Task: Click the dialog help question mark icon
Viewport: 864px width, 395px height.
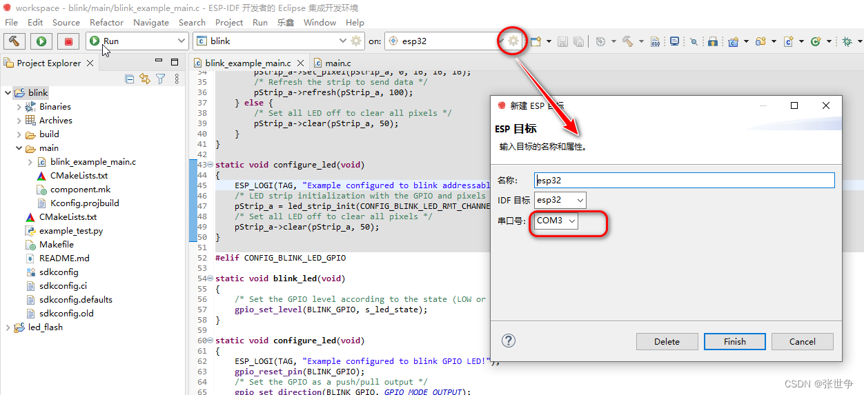Action: click(x=509, y=341)
